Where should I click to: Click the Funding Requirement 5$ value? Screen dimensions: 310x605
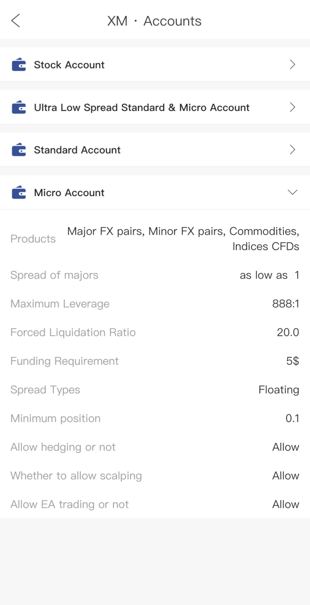[x=293, y=361]
